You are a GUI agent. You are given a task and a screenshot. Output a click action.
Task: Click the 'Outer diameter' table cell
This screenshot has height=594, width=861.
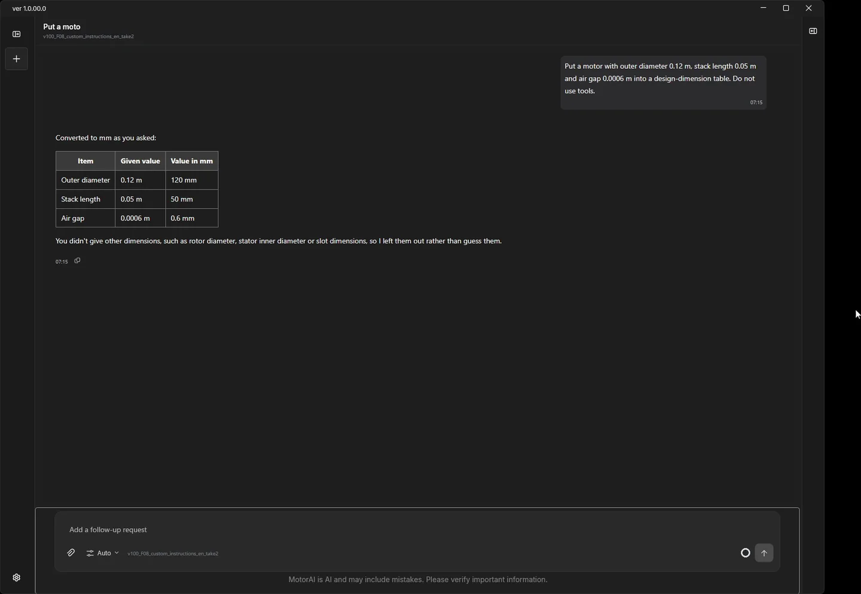pyautogui.click(x=86, y=180)
